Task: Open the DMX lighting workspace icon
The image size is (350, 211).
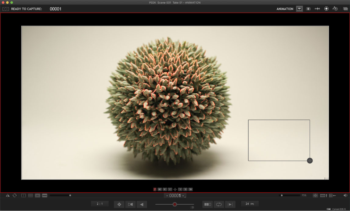Action: (x=326, y=9)
